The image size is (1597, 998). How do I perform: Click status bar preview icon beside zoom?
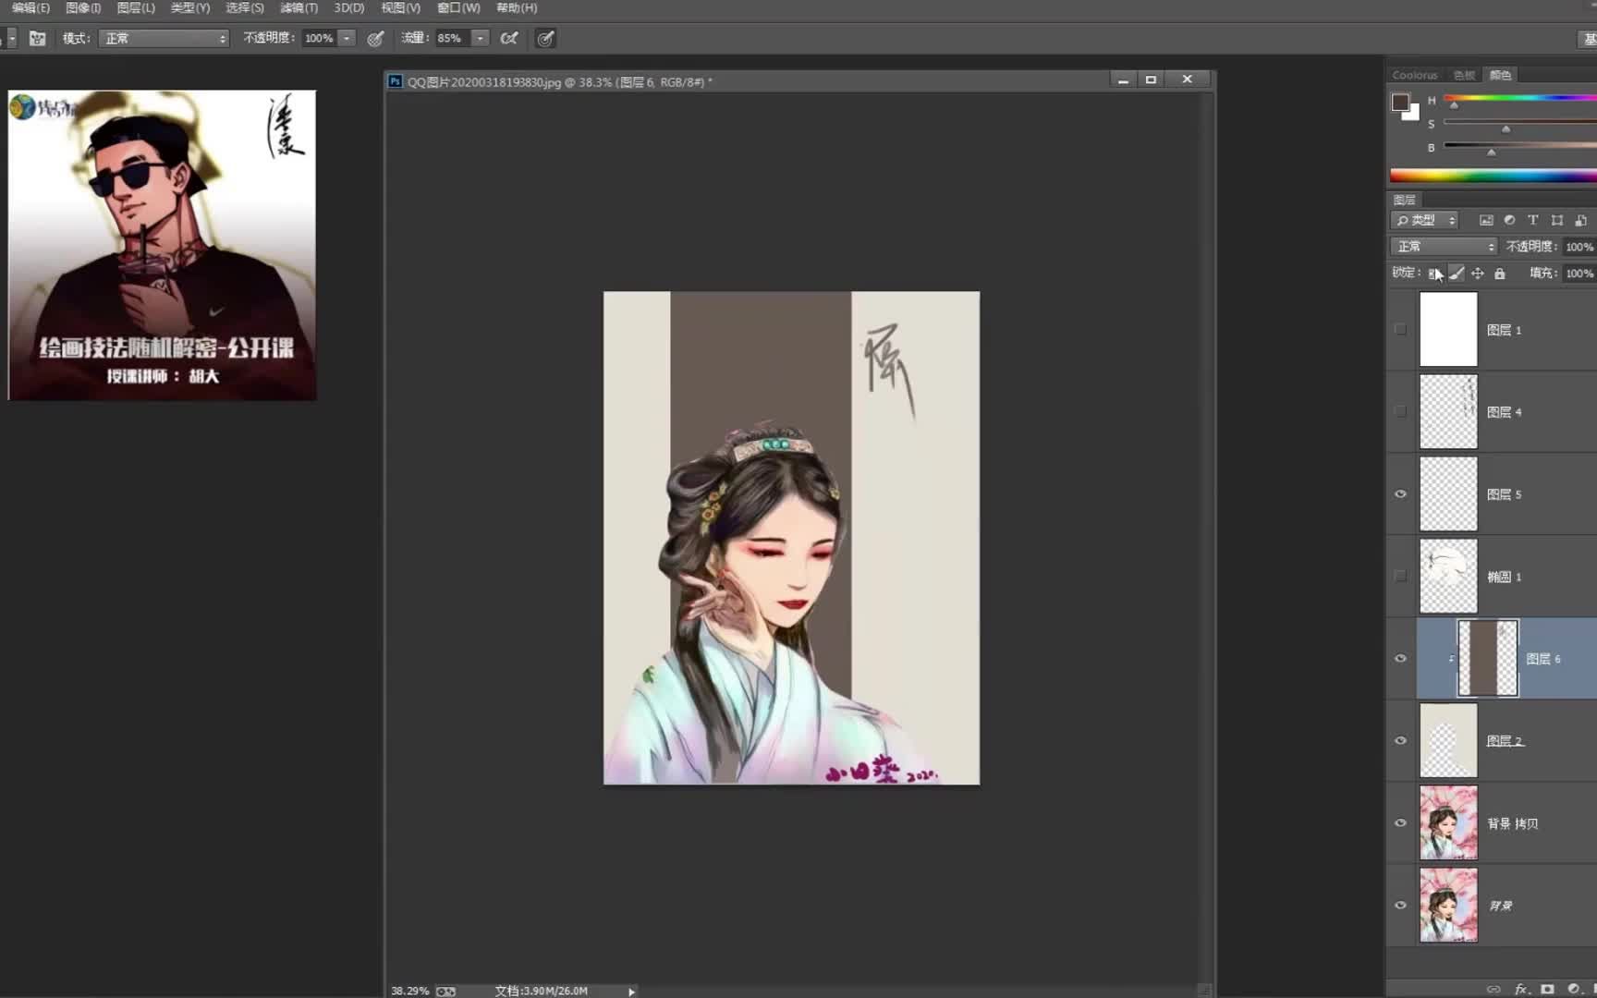pyautogui.click(x=445, y=991)
